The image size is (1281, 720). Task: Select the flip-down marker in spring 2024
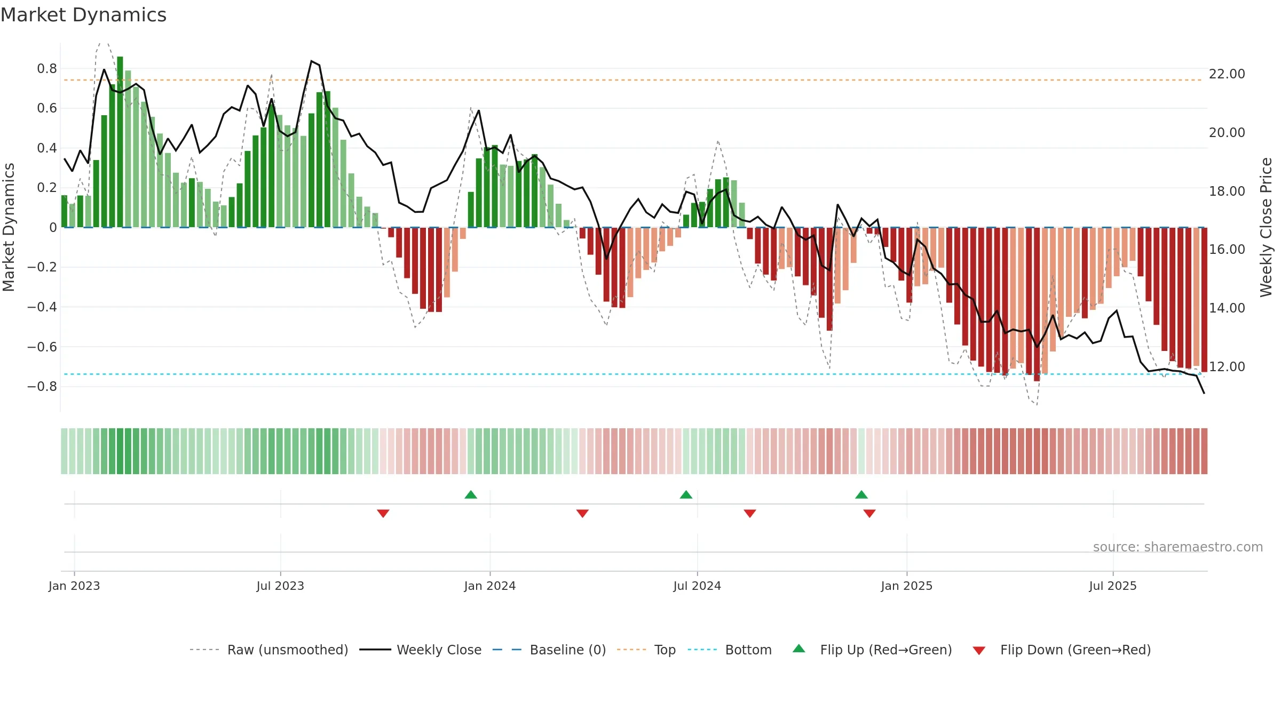coord(582,513)
